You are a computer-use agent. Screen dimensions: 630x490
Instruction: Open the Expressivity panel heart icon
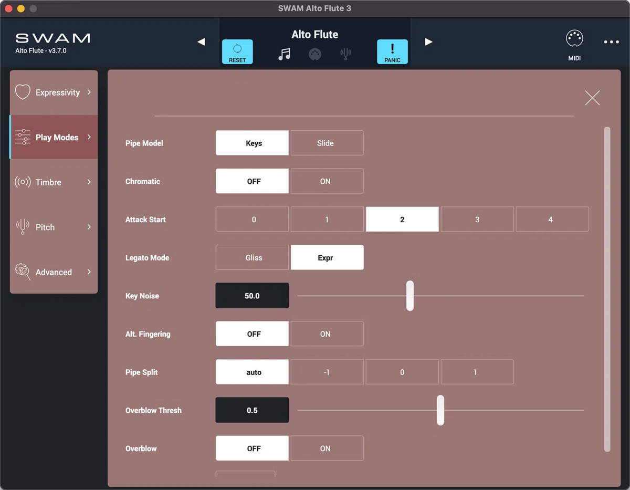[x=23, y=92]
